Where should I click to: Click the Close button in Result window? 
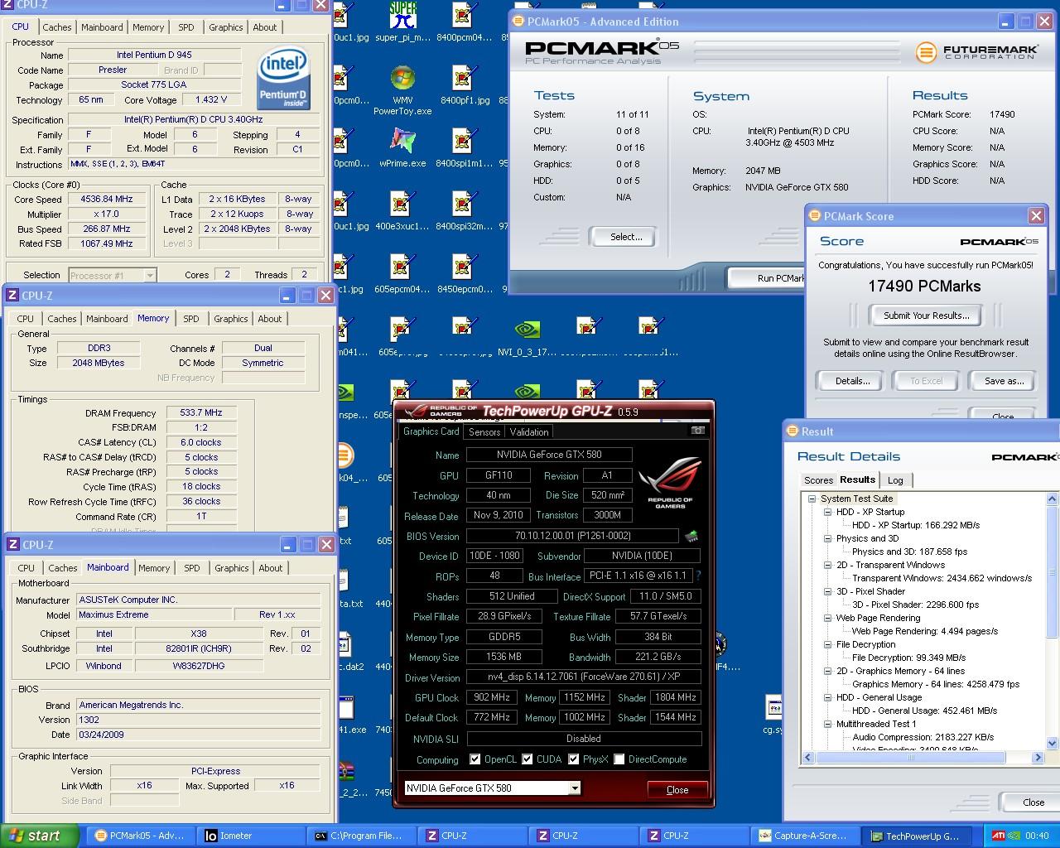[1033, 802]
